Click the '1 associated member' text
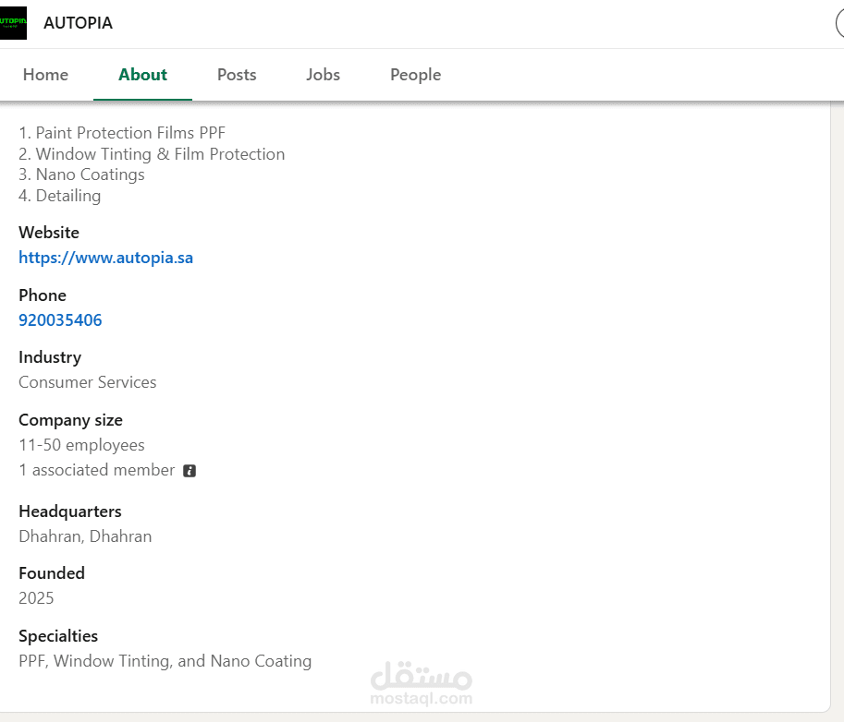The image size is (844, 722). tap(97, 470)
